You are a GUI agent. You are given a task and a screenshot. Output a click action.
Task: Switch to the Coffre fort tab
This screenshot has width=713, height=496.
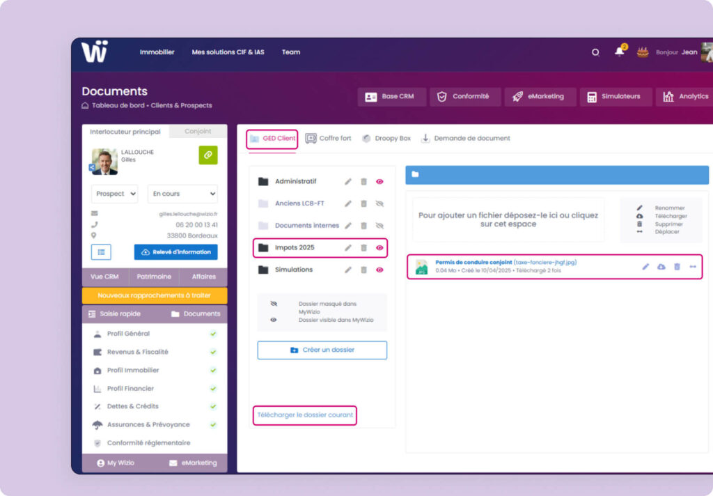tap(329, 139)
